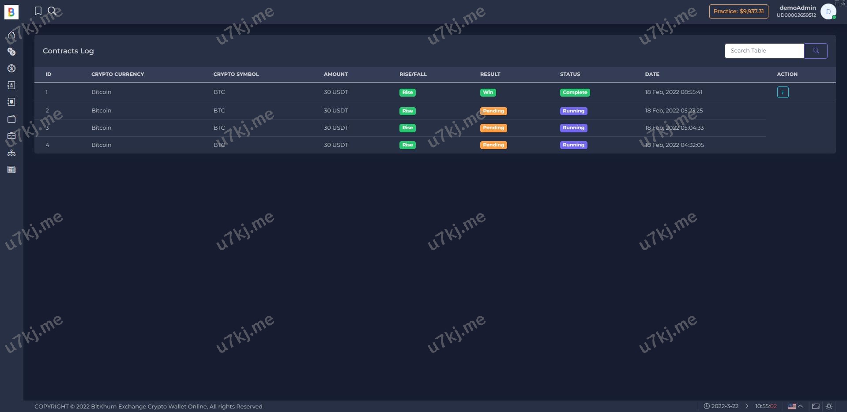Click the bookmark icon in top bar

38,11
